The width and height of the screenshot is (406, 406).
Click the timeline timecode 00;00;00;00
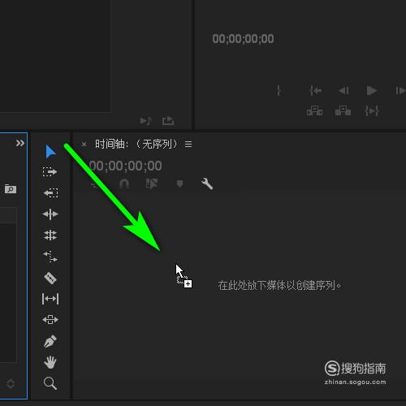point(125,166)
